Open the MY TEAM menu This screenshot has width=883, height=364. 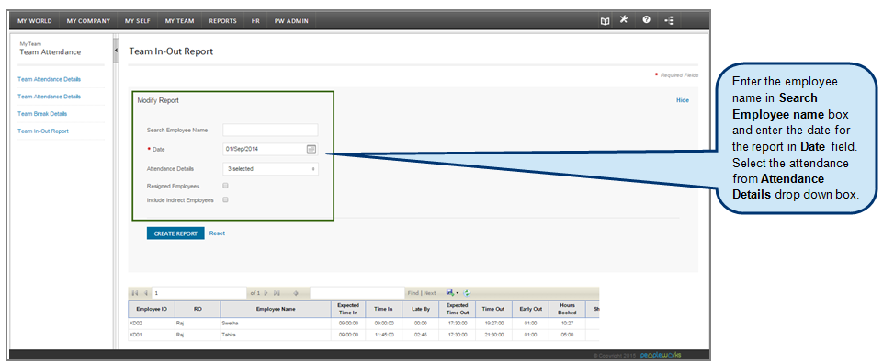pos(180,21)
